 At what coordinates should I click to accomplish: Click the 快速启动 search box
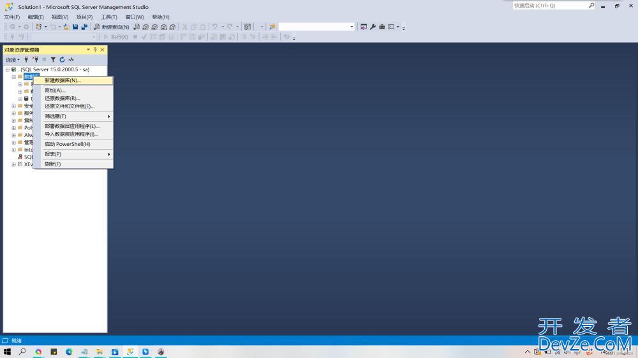pos(550,6)
